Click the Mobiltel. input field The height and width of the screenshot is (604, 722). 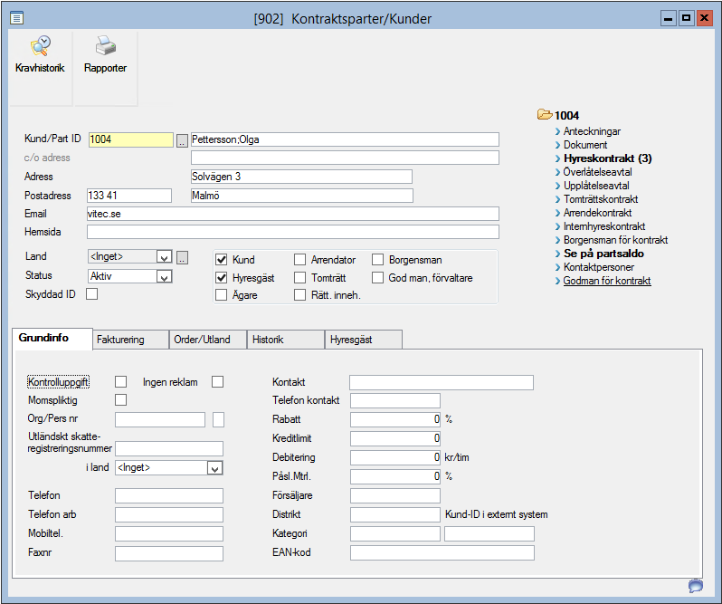(169, 534)
